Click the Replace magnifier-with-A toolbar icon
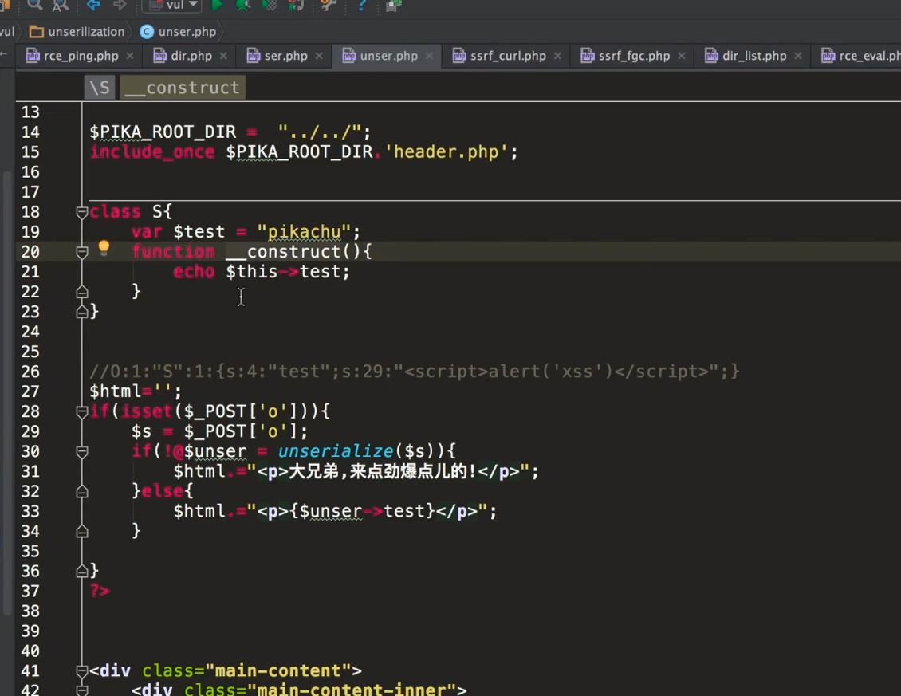The image size is (901, 696). click(x=60, y=5)
